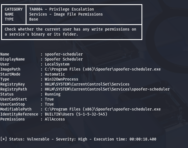Viewport: 188px width, 148px height.
Task: Click the Running status value
Action: (x=52, y=94)
